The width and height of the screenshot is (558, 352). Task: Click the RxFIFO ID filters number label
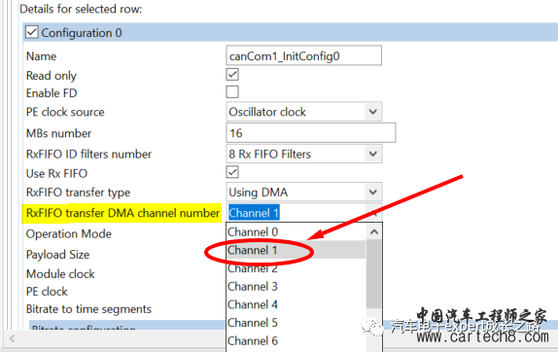tap(88, 154)
